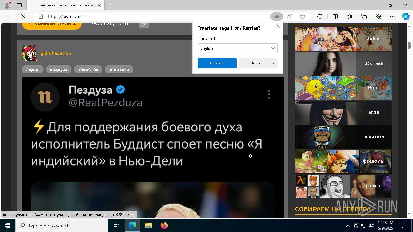Viewport: 413px width, 232px height.
Task: Open Read aloud in the address bar
Action: [x=290, y=16]
